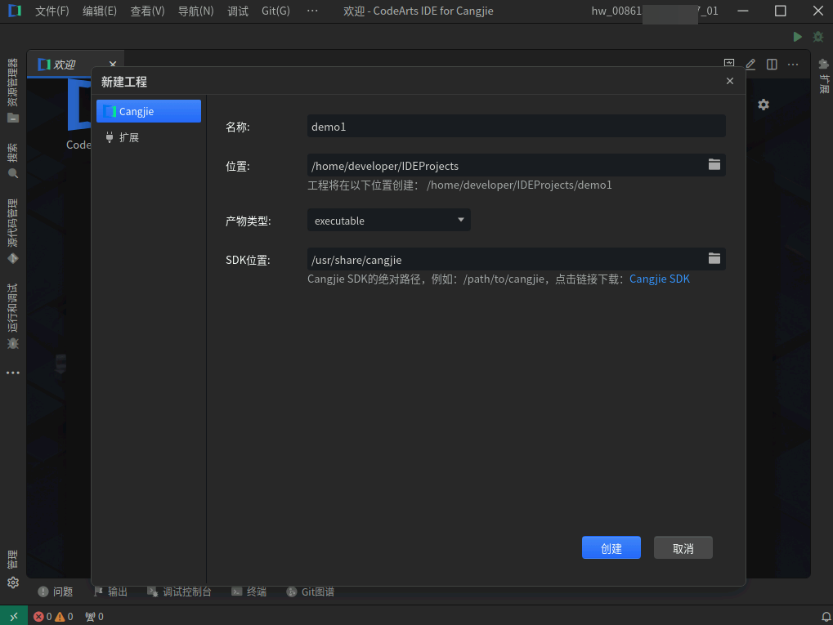The width and height of the screenshot is (833, 625).
Task: Click the ports indicator in status bar
Action: click(x=95, y=617)
